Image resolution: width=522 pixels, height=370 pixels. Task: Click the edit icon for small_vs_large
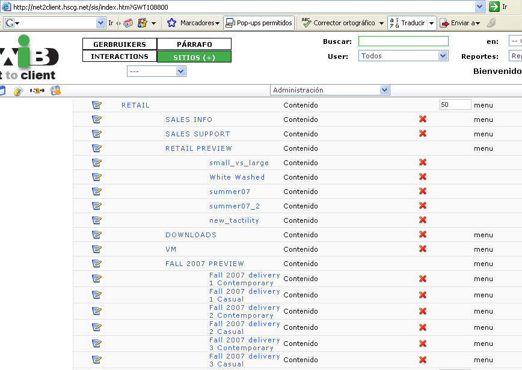pyautogui.click(x=97, y=163)
